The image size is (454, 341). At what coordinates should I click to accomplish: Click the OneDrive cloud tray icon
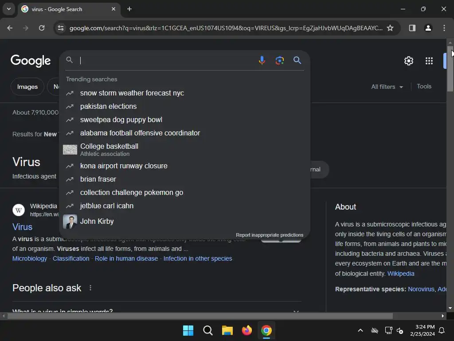(x=375, y=330)
